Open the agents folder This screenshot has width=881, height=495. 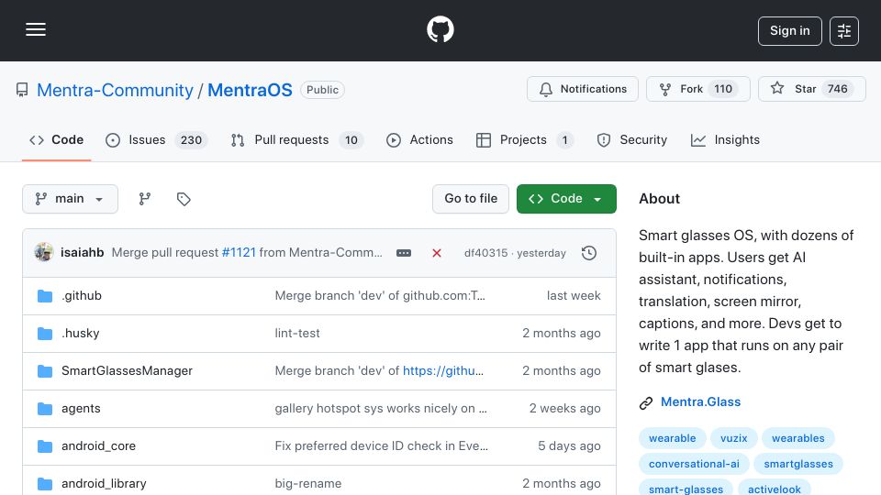[81, 409]
